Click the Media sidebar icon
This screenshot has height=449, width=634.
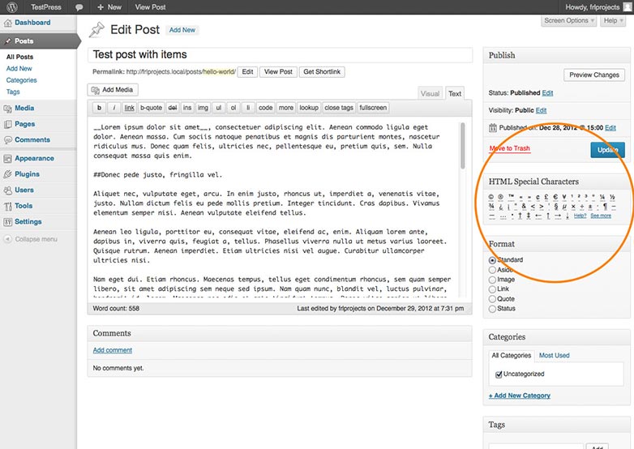click(x=7, y=109)
